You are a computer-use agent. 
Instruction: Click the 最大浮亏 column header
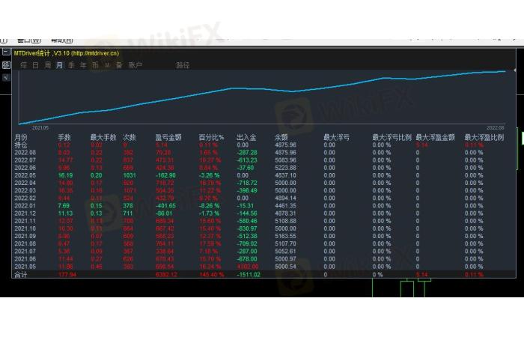336,138
